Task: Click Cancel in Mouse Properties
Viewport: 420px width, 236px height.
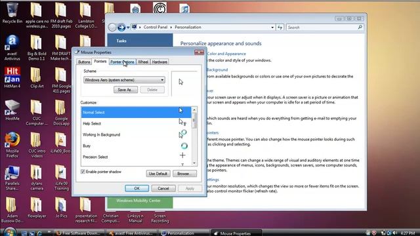Action: pos(163,188)
